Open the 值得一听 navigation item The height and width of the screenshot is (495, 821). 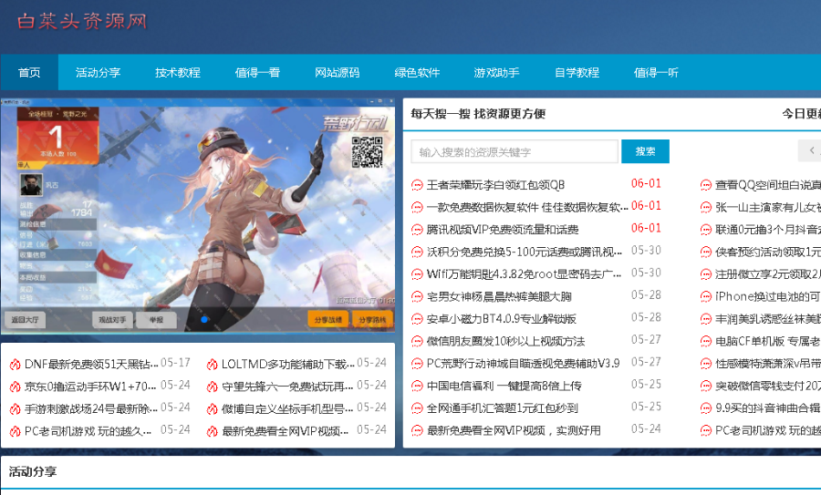coord(656,72)
